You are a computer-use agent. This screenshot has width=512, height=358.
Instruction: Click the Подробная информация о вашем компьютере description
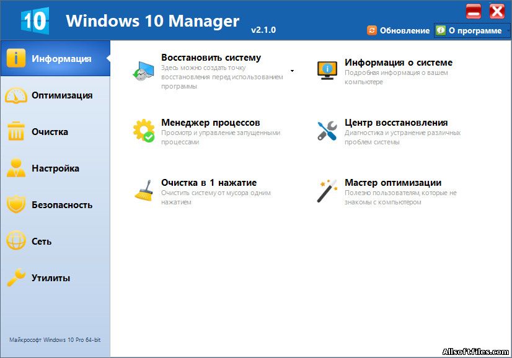pos(396,77)
